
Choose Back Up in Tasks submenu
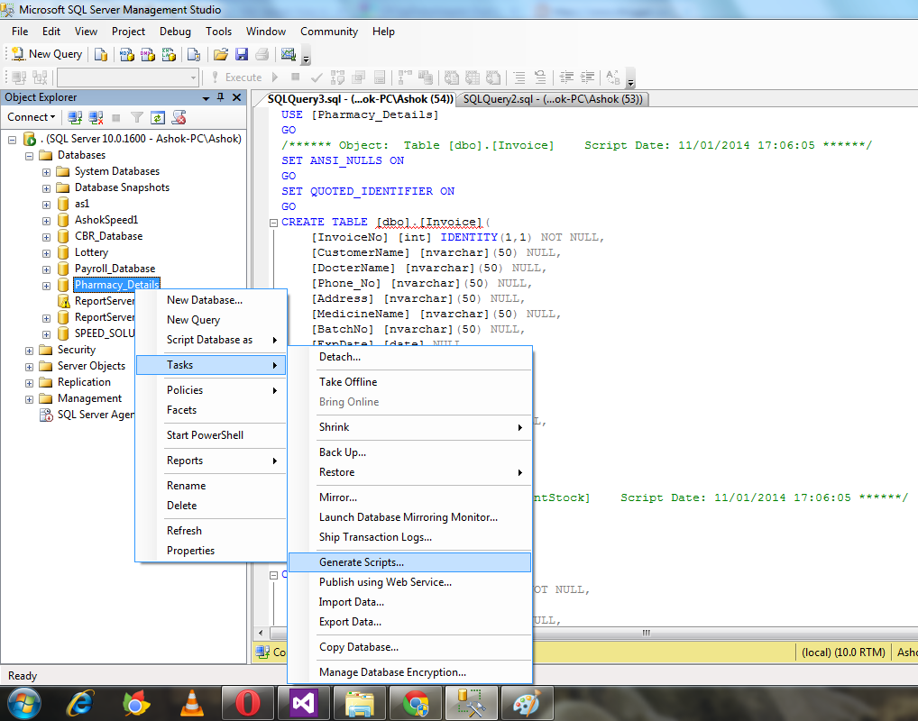coord(409,452)
